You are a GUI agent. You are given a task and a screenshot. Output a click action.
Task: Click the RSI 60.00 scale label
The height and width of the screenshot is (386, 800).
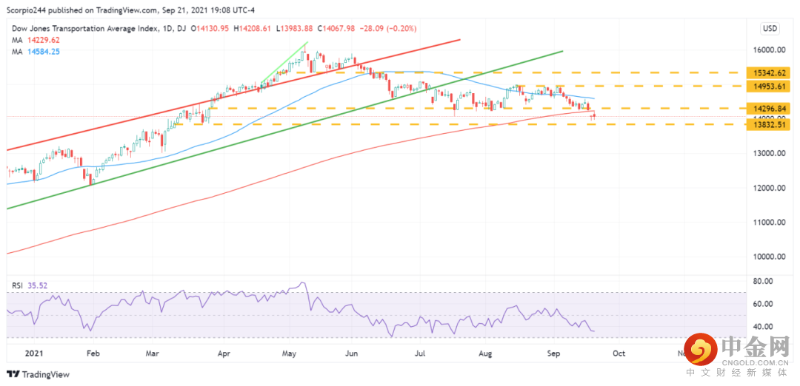point(764,304)
